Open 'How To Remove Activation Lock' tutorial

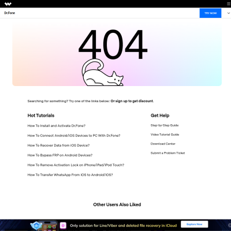[76, 165]
